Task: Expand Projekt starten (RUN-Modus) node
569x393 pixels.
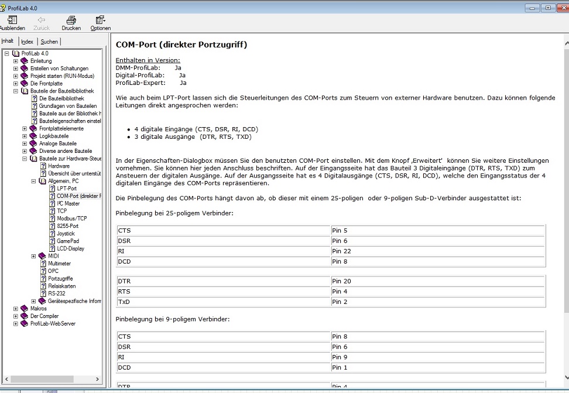Action: (16, 76)
